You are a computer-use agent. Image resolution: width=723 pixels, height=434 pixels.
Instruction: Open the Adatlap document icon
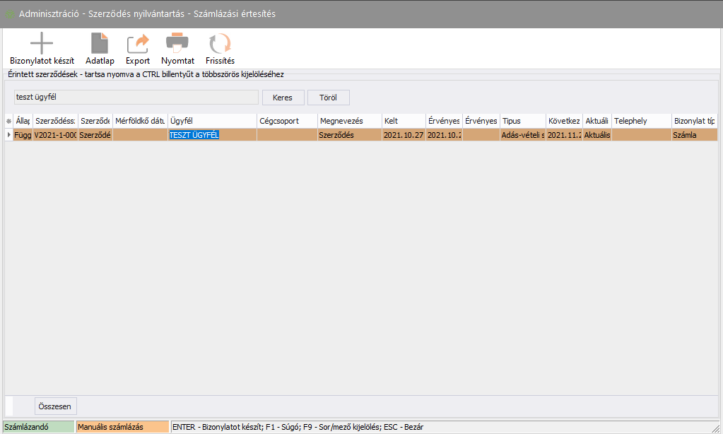coord(100,44)
